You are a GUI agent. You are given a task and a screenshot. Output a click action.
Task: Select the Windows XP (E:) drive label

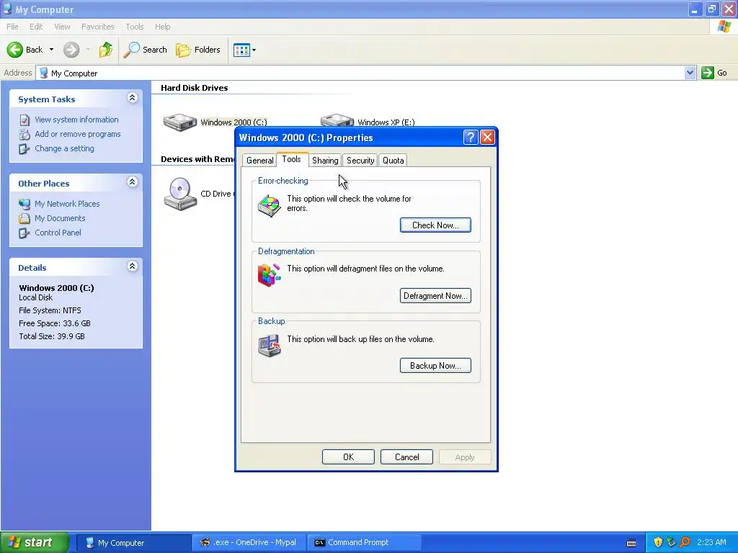[x=386, y=122]
